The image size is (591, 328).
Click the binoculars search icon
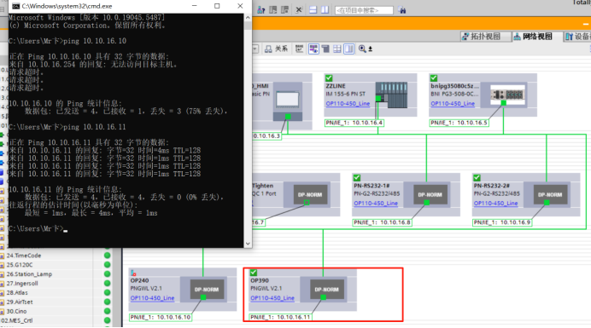402,10
